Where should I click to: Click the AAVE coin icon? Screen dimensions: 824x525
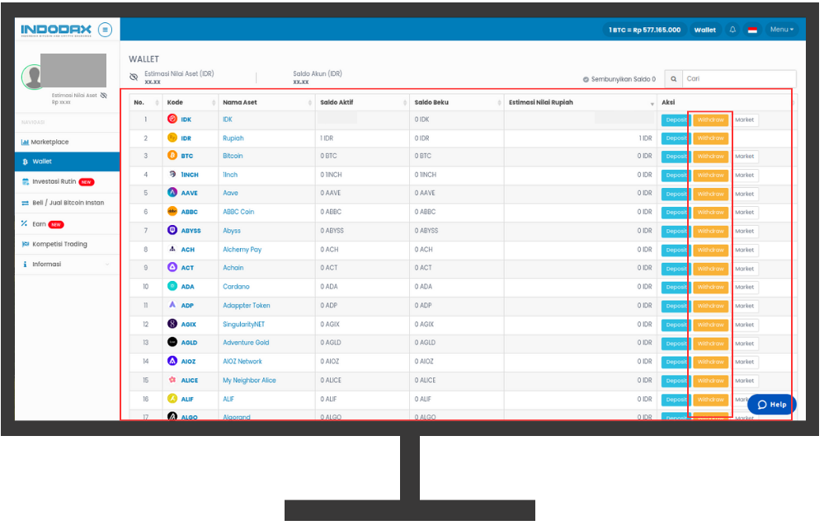coord(172,192)
